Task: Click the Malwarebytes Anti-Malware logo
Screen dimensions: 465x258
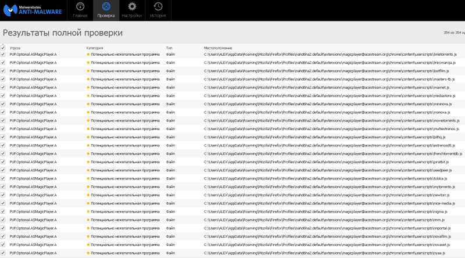Action: [33, 10]
